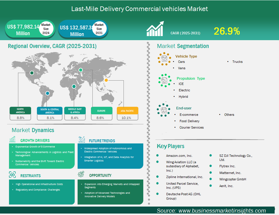Click the growth bar chart arrow icon
Viewport: 279px width, 215px height.
(155, 29)
